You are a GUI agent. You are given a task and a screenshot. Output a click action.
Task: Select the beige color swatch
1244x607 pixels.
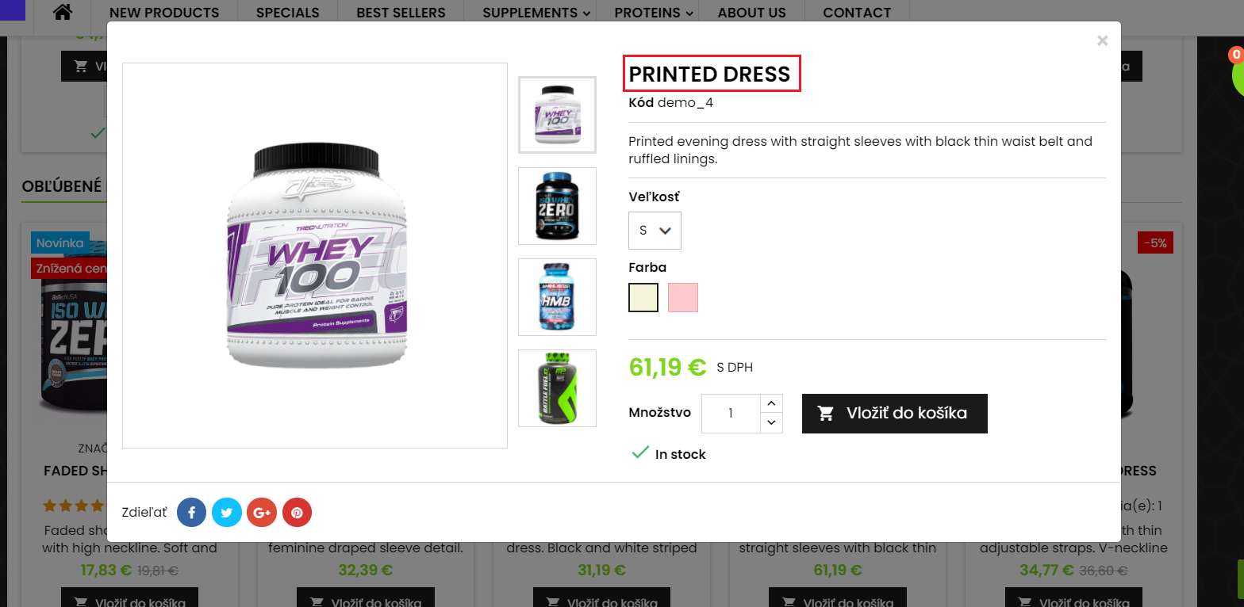643,297
